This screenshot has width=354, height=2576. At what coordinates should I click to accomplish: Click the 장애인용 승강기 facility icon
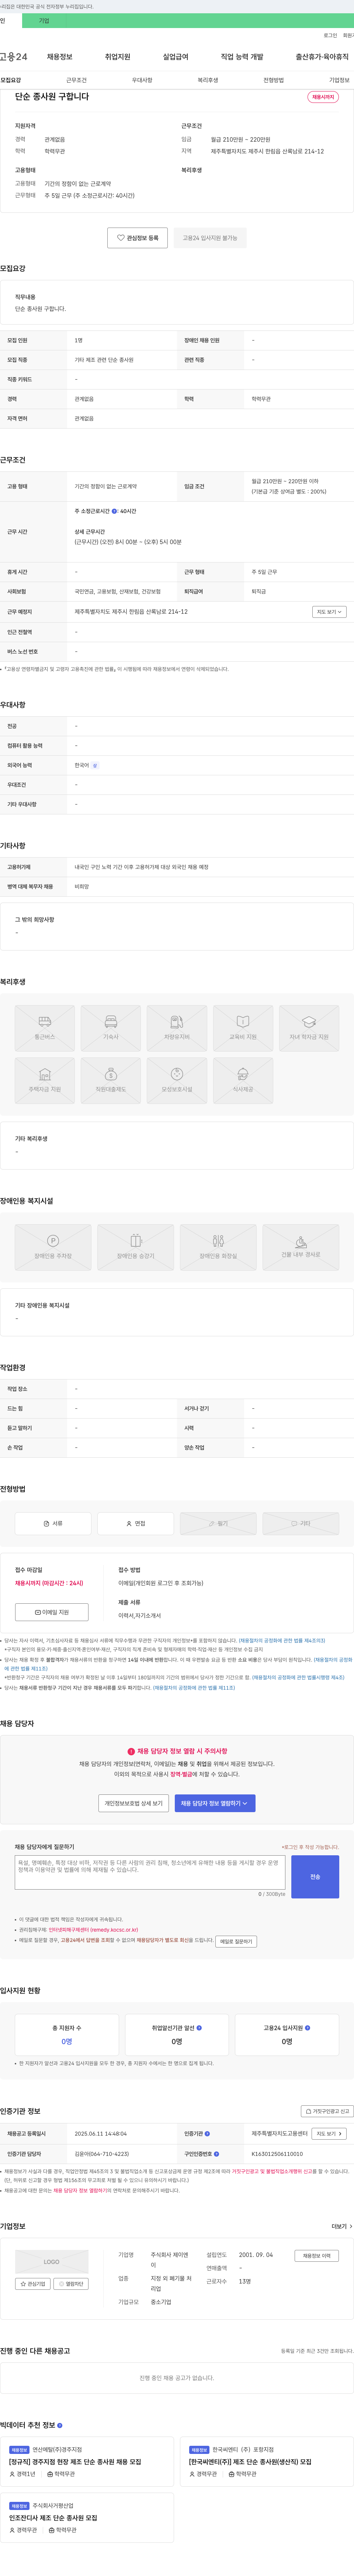[x=136, y=1247]
